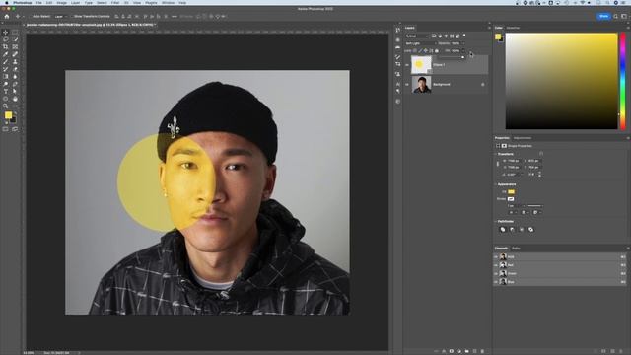Viewport: 631px width, 355px height.
Task: Switch to the Swatches tab
Action: coord(513,28)
